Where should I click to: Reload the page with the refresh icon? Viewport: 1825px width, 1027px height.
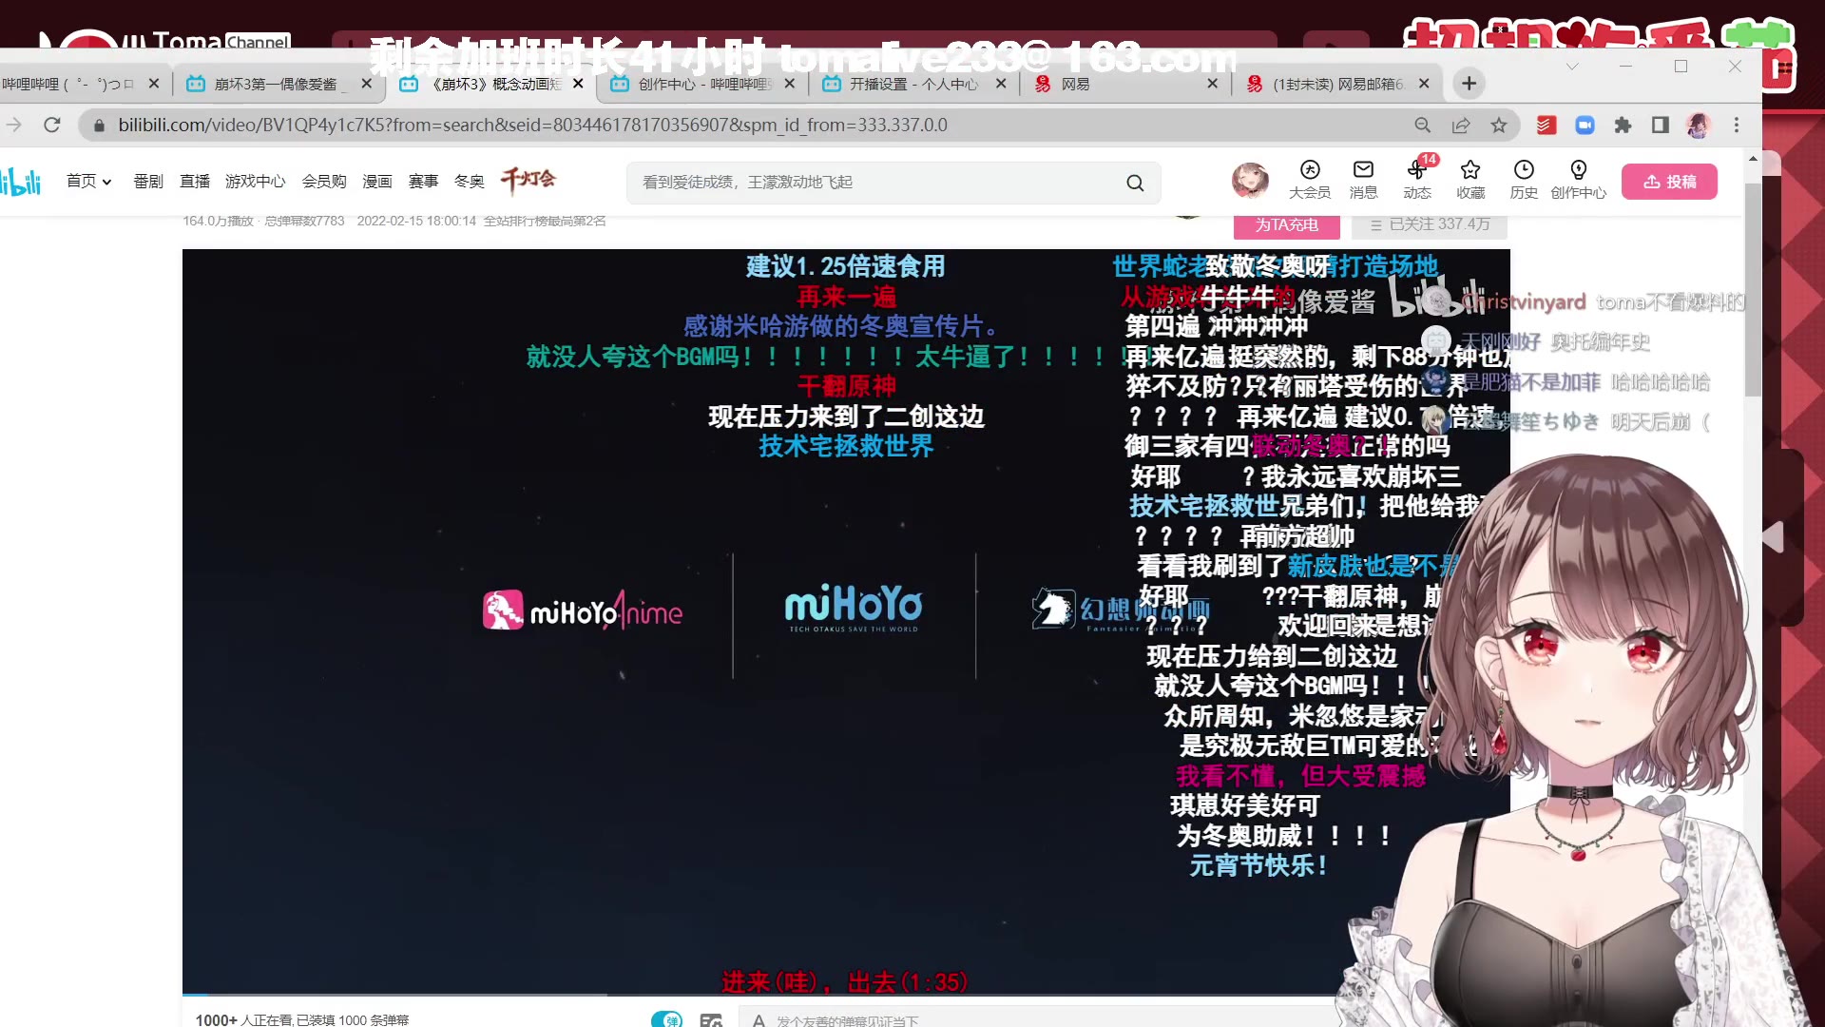pyautogui.click(x=52, y=125)
